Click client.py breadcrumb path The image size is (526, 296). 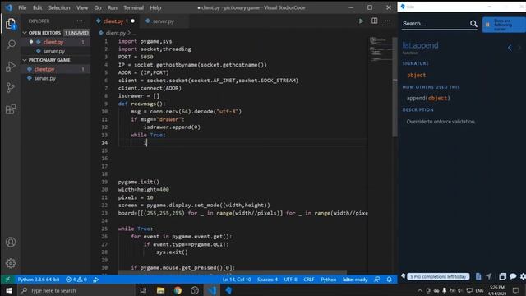pos(116,33)
